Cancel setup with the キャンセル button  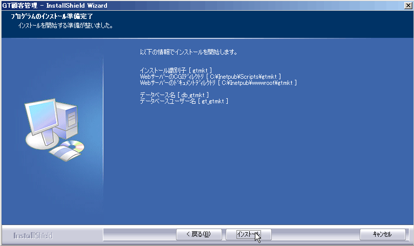coord(382,234)
